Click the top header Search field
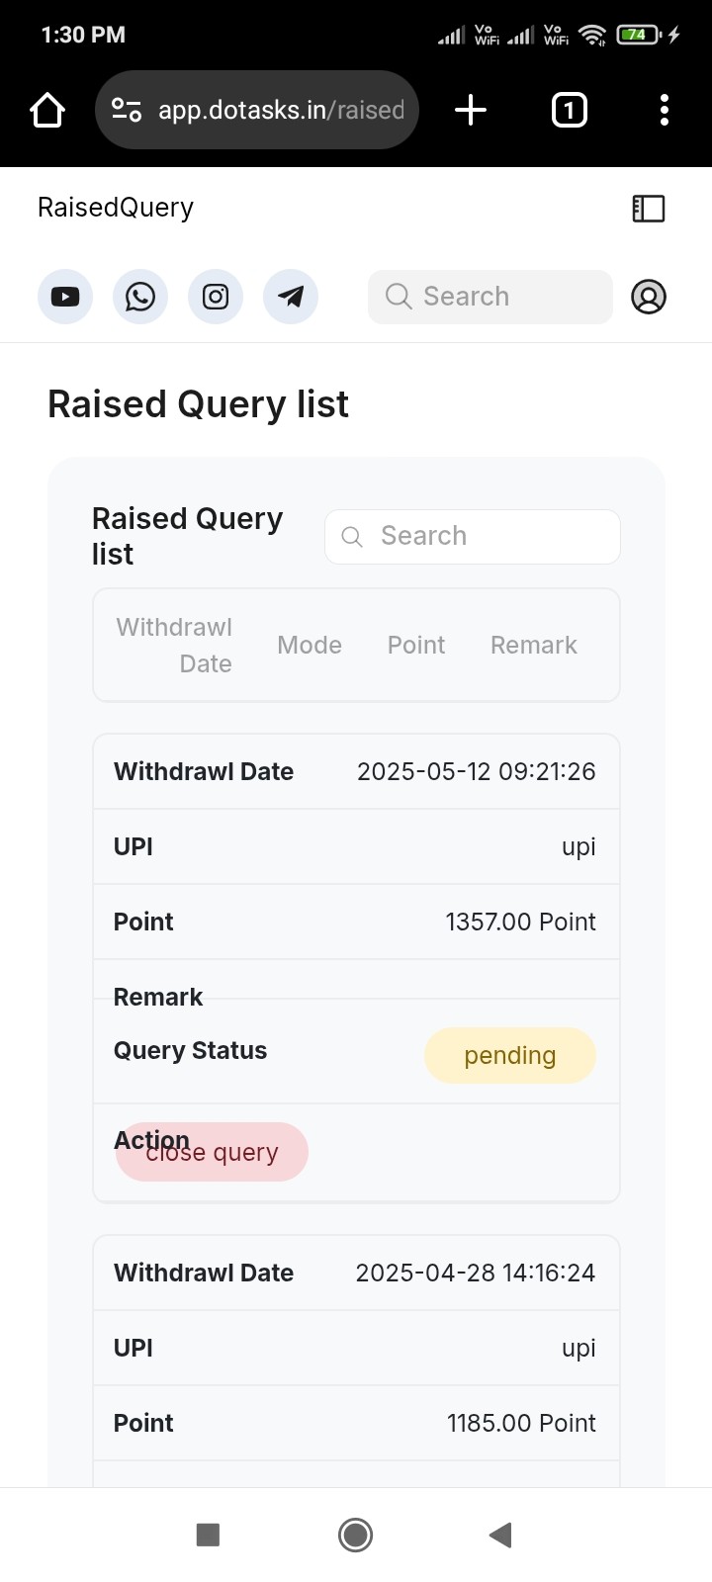The image size is (712, 1582). (x=490, y=297)
